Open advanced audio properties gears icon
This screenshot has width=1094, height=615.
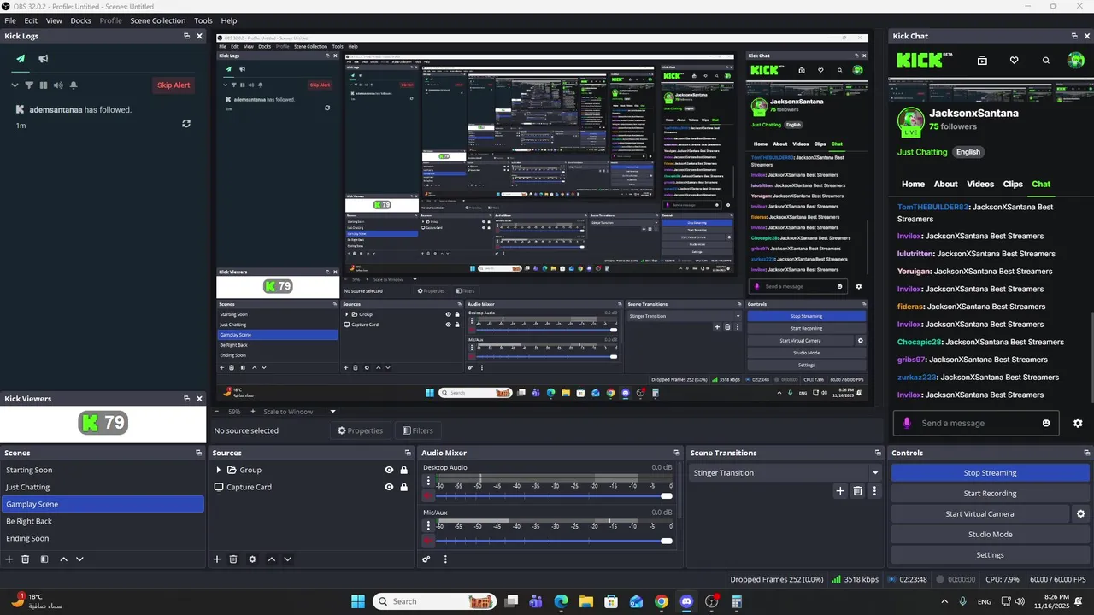pos(426,559)
